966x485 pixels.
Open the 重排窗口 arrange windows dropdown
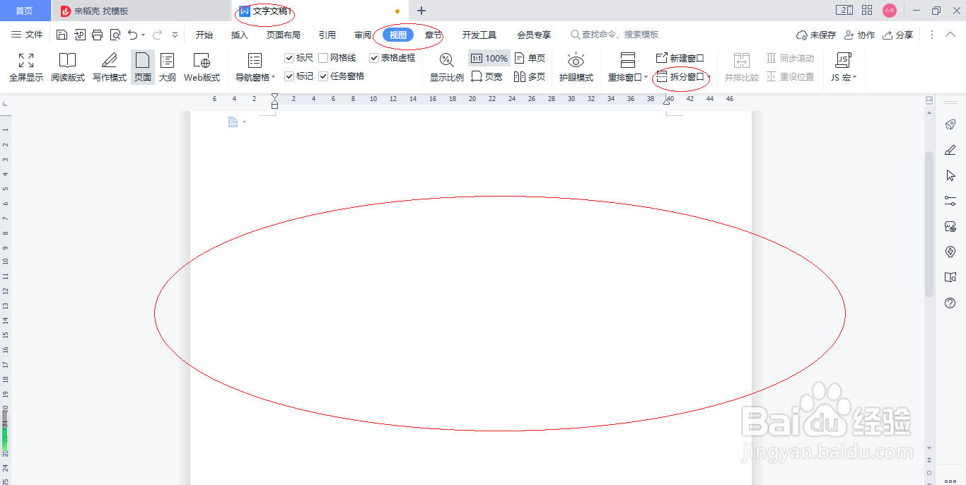627,78
